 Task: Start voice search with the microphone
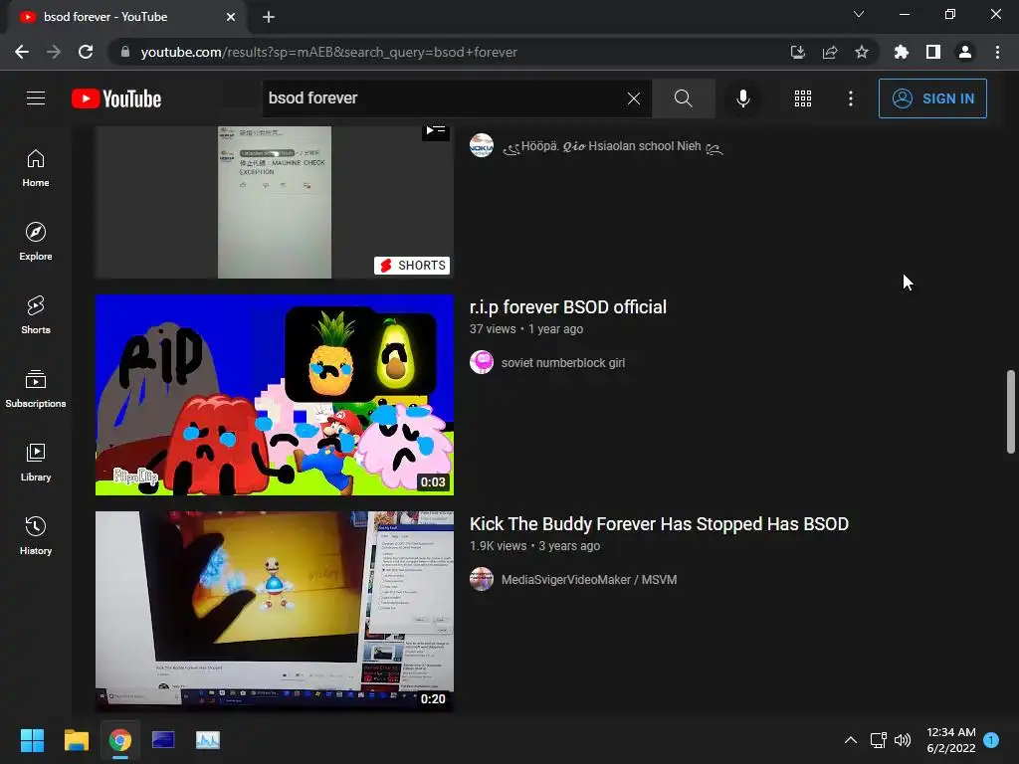click(x=742, y=98)
